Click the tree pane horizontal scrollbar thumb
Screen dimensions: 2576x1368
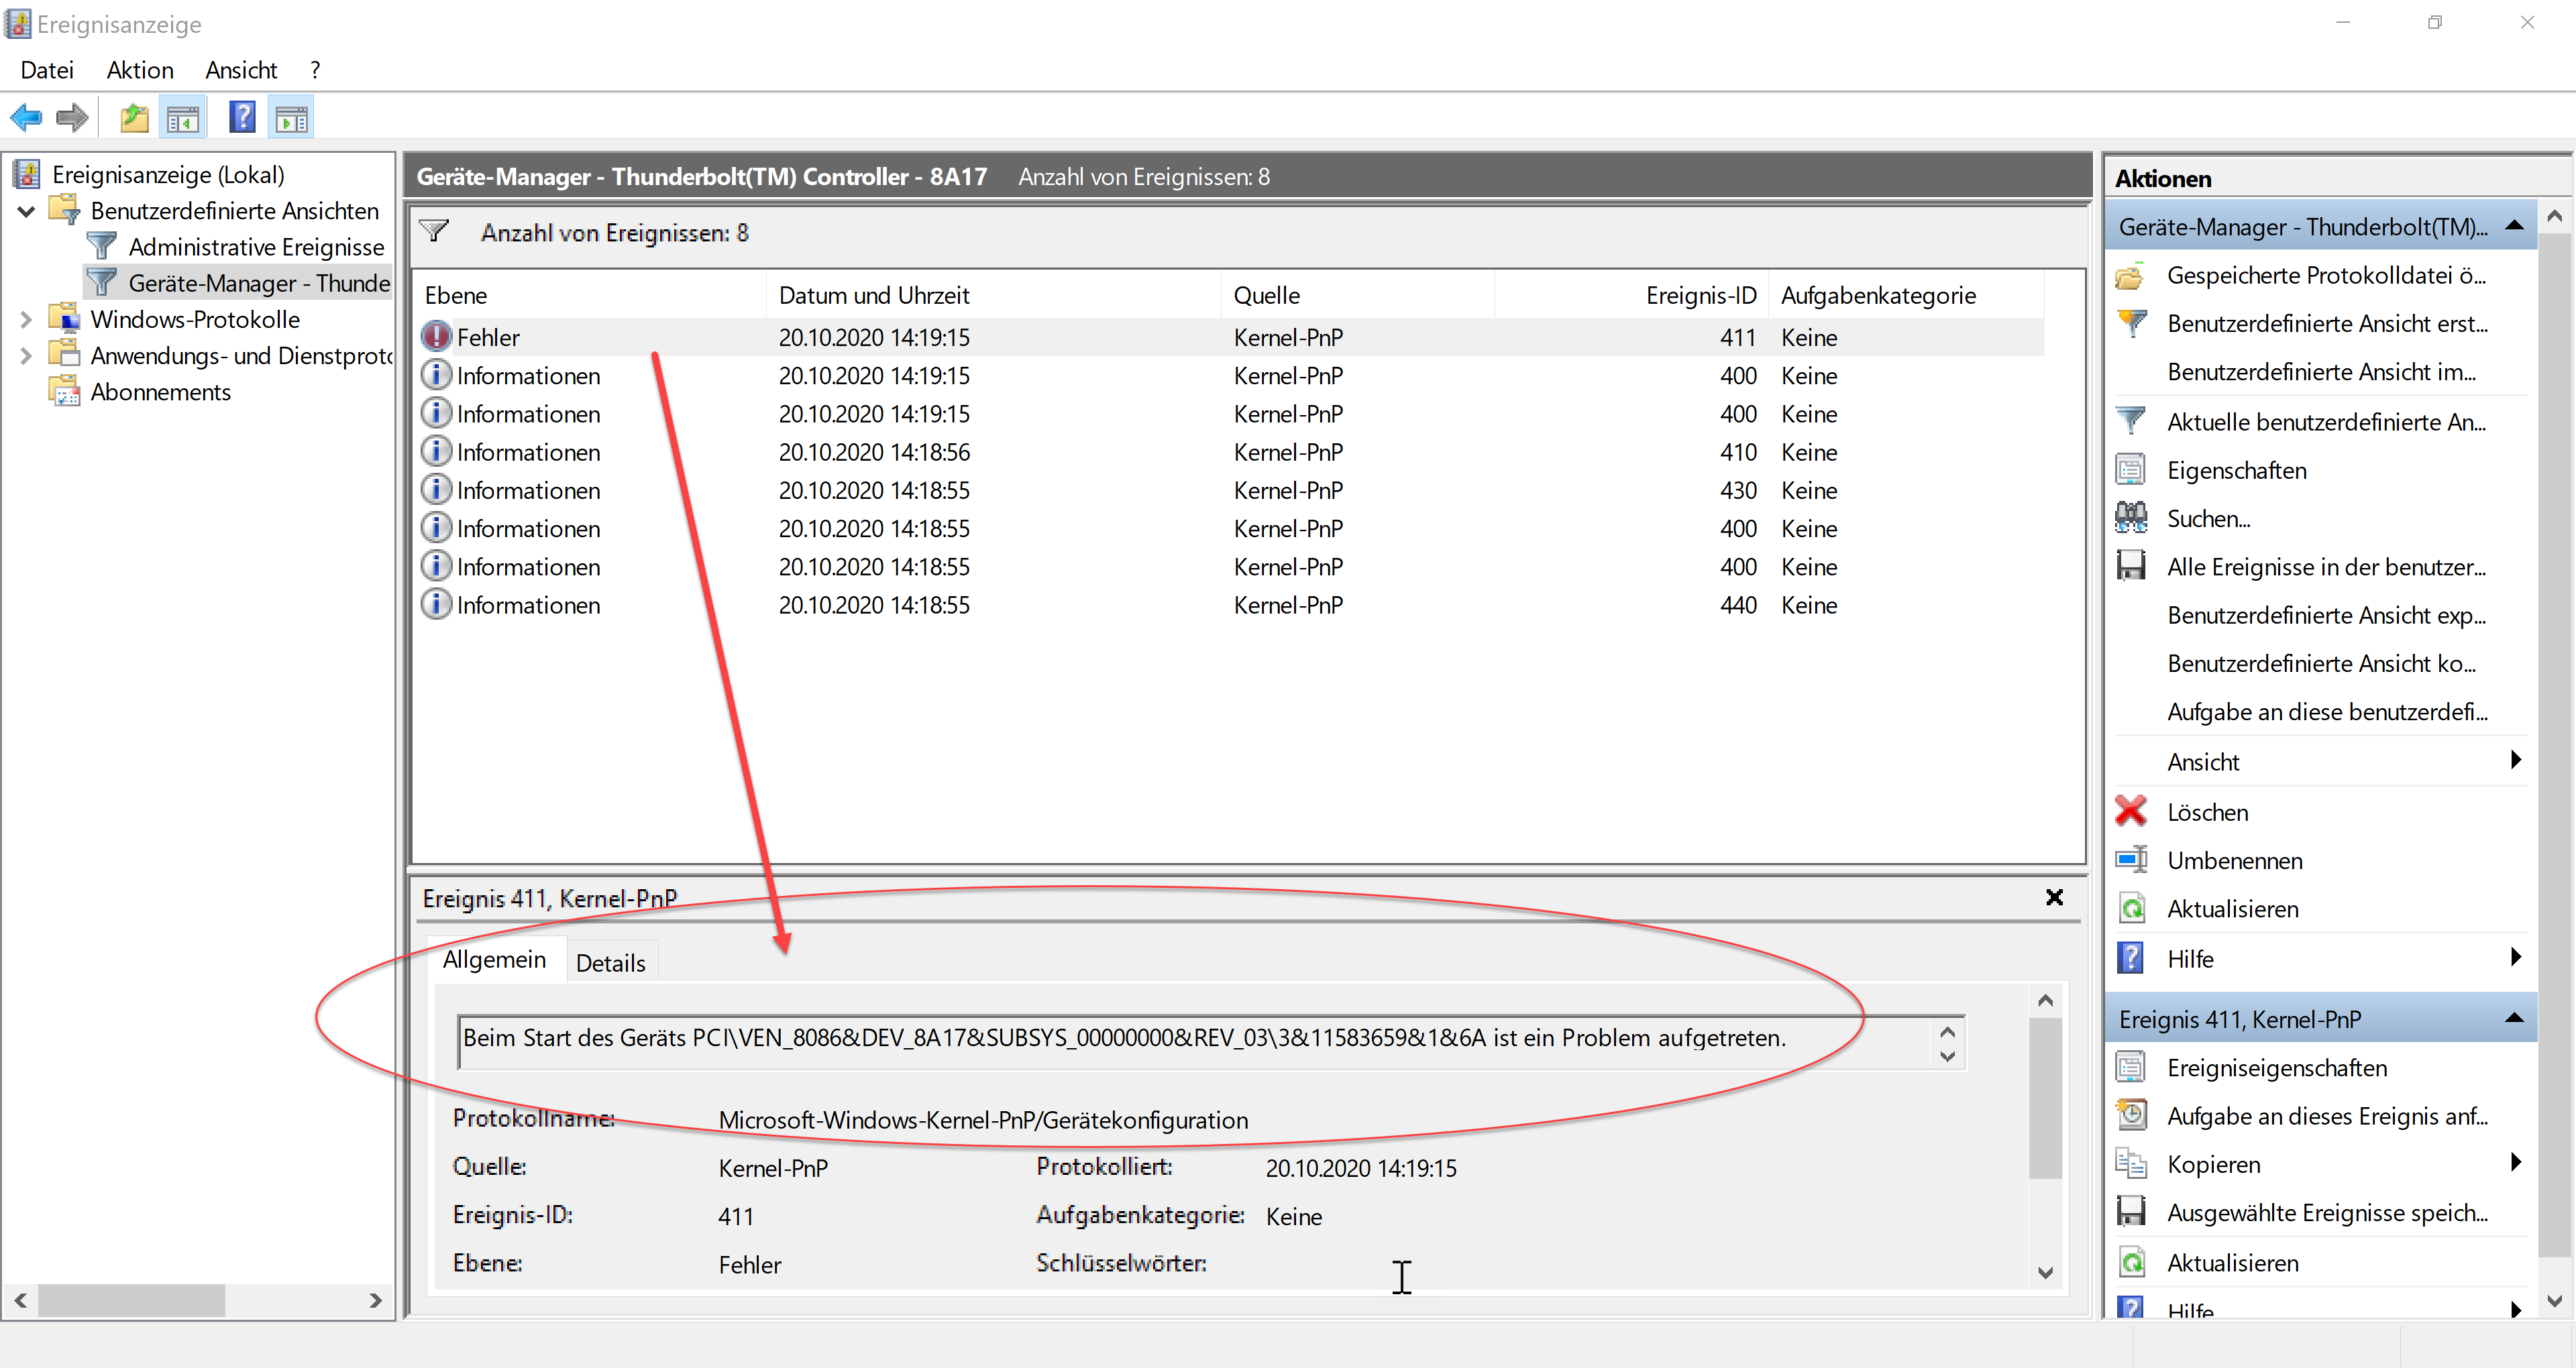131,1300
